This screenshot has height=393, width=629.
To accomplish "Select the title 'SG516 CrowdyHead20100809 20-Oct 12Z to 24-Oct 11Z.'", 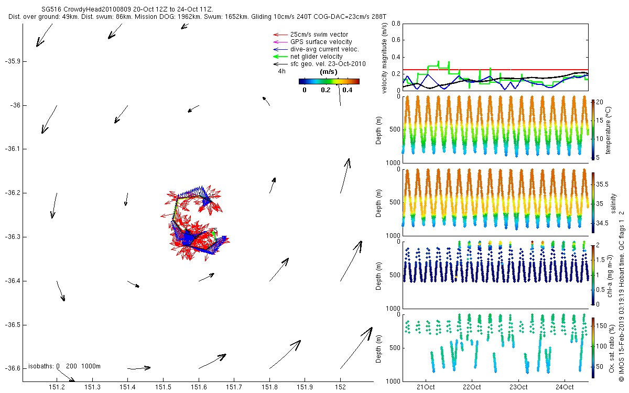I will (x=127, y=9).
